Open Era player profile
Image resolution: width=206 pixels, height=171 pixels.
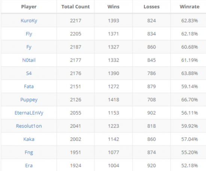pyautogui.click(x=29, y=165)
